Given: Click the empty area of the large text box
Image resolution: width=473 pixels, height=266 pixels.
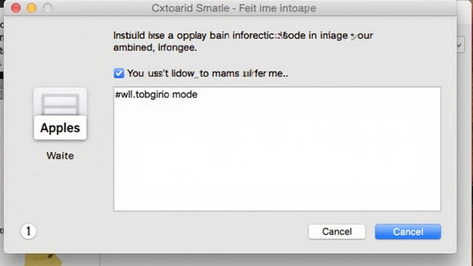Looking at the screenshot, I should click(277, 157).
